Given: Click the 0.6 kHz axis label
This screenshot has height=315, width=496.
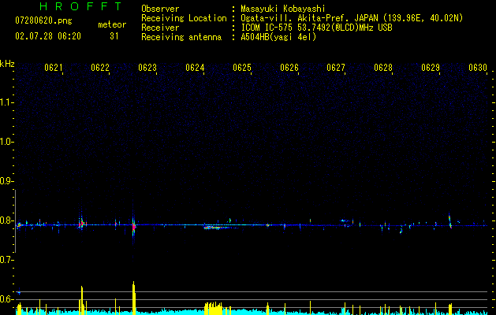Looking at the screenshot, I should click(6, 299).
